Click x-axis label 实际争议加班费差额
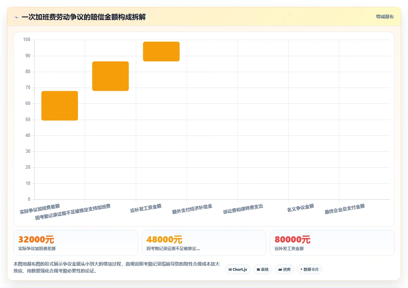The width and height of the screenshot is (408, 288). tap(40, 209)
